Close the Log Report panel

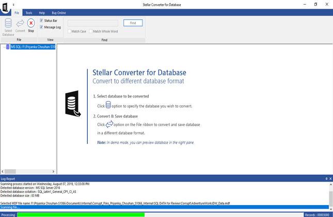pyautogui.click(x=330, y=179)
